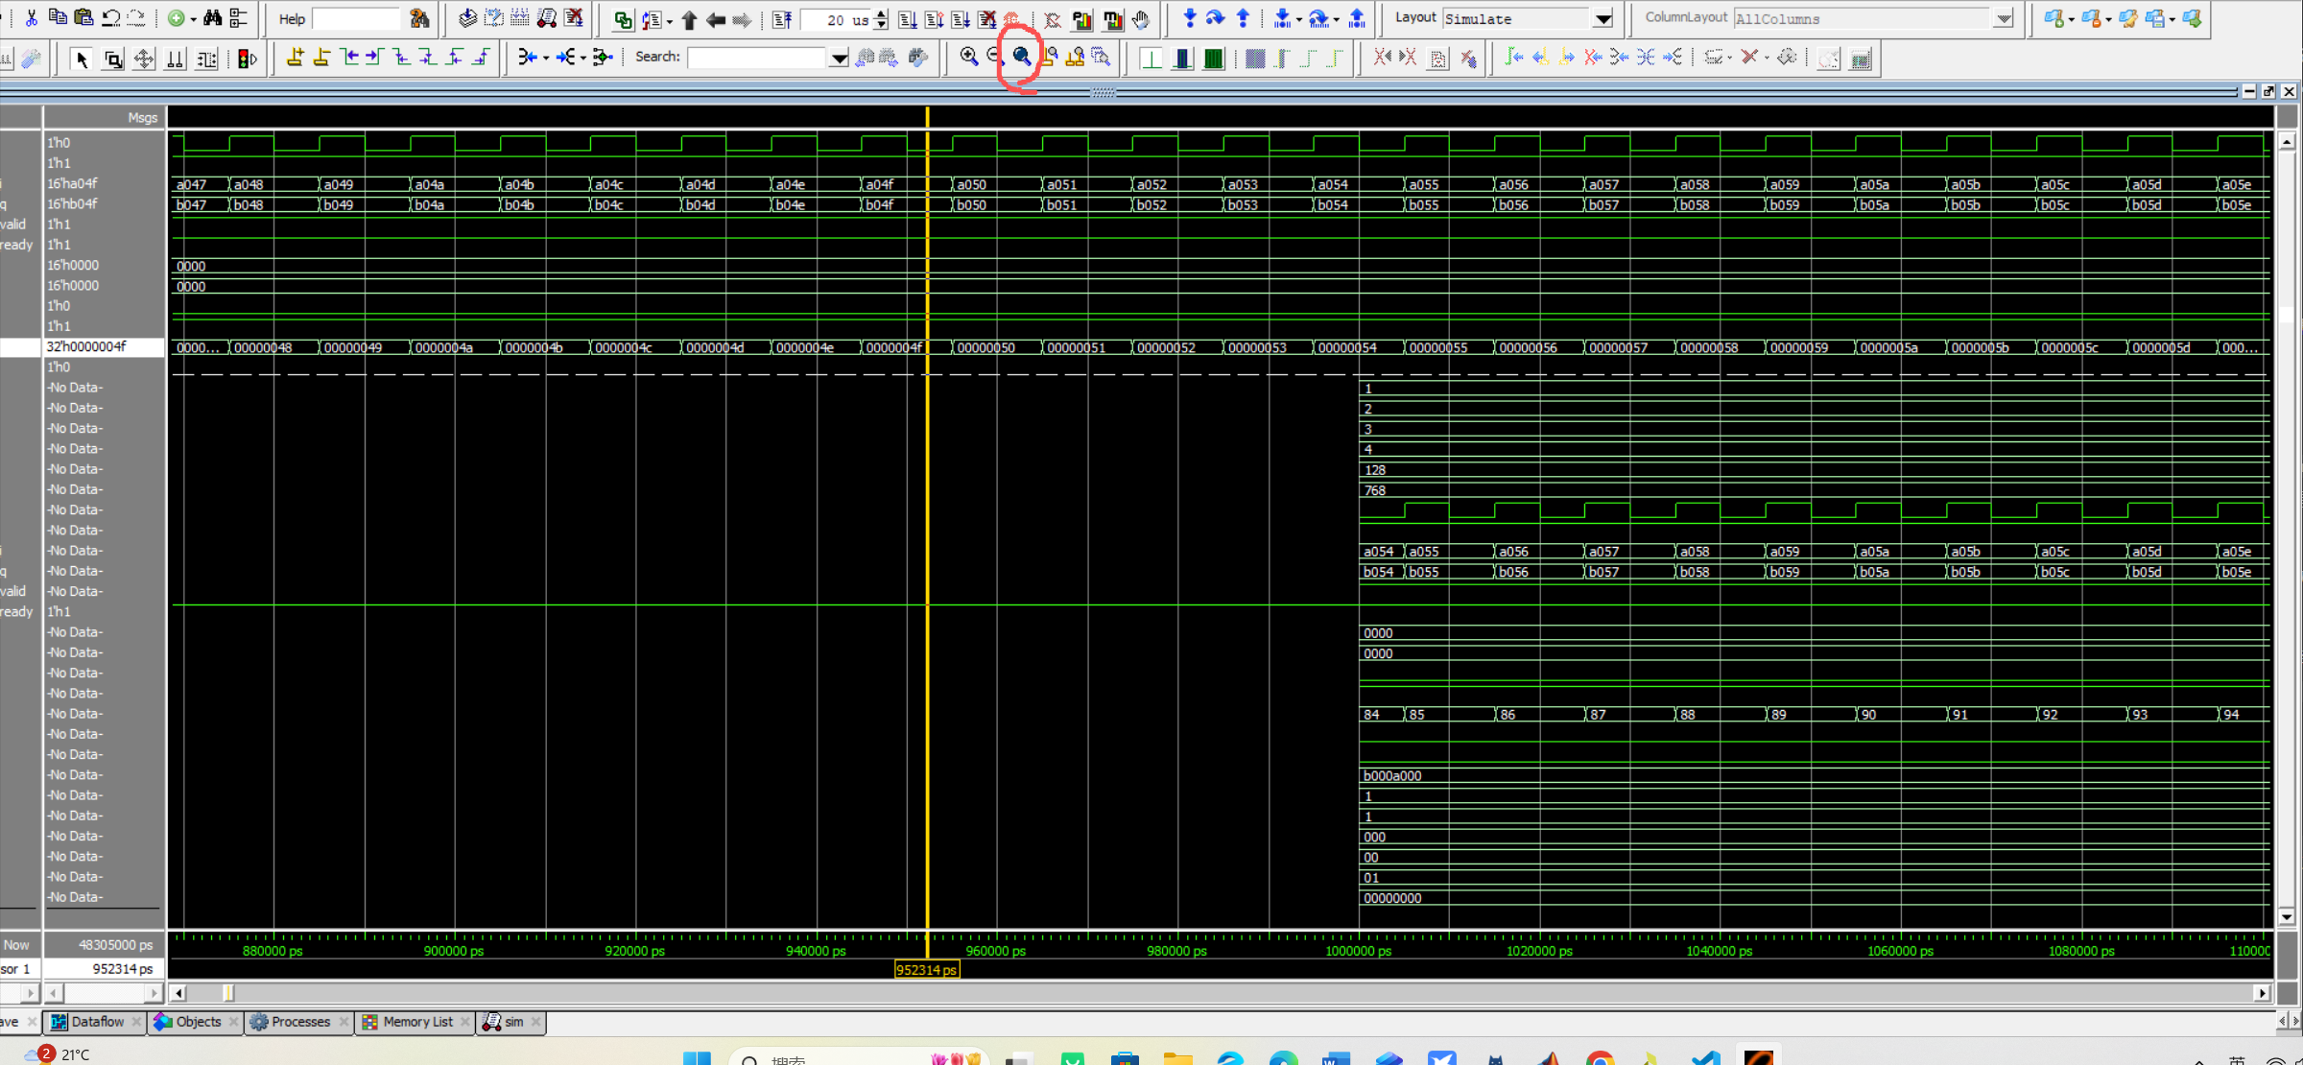This screenshot has width=2303, height=1065.
Task: Click the Step Into blue down-arrow
Action: click(1190, 18)
